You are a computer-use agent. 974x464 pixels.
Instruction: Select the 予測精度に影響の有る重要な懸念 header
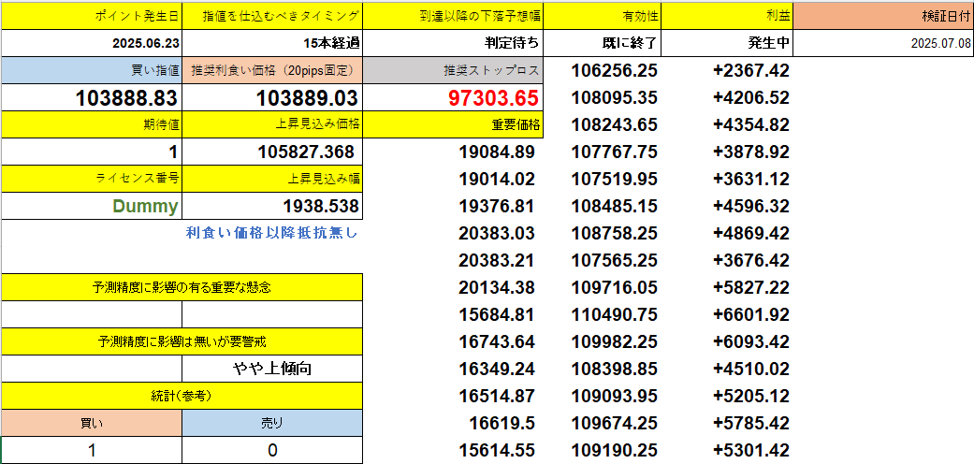click(182, 287)
